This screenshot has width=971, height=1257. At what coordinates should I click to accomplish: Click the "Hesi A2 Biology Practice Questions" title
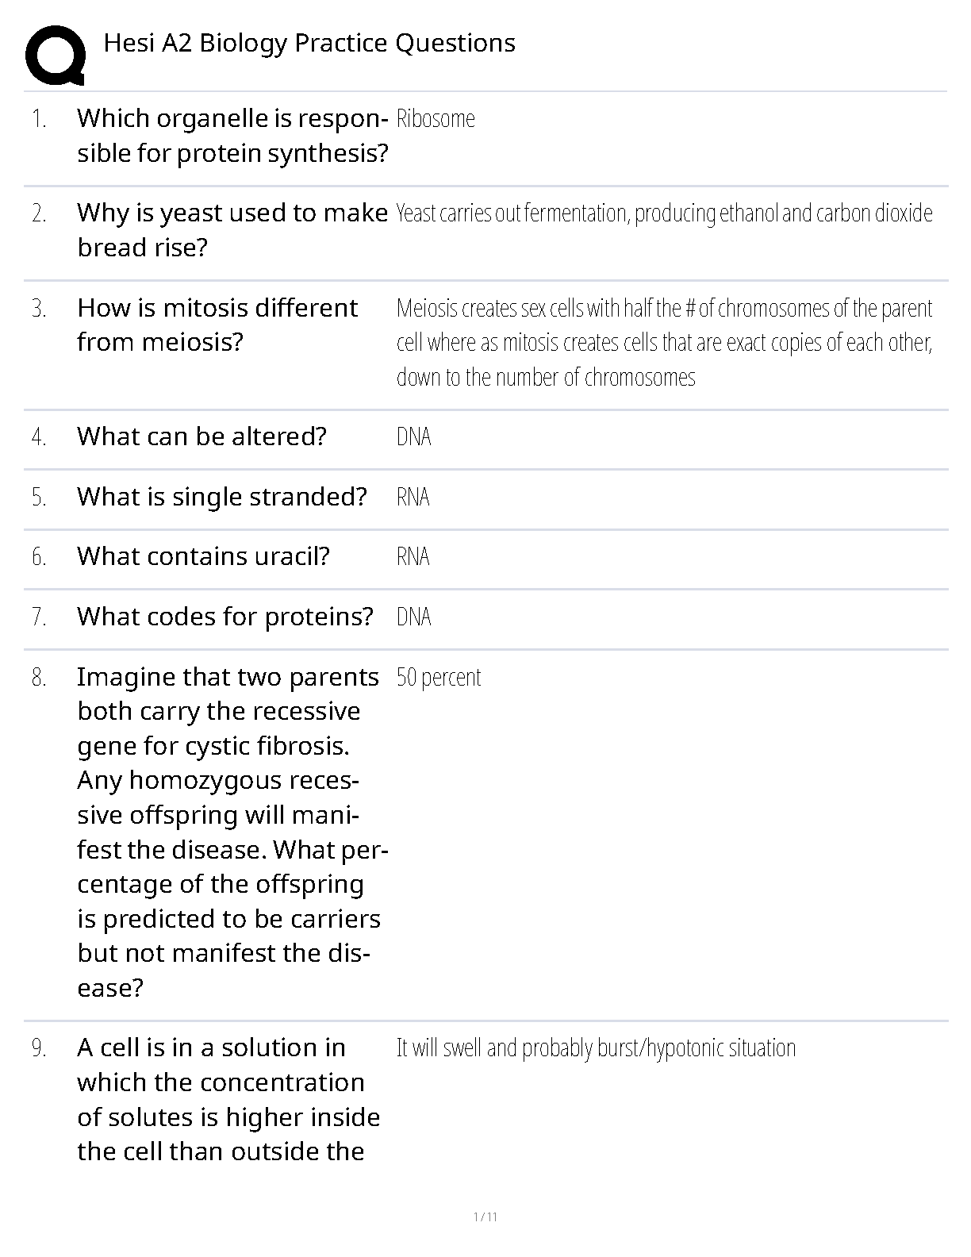pyautogui.click(x=309, y=43)
